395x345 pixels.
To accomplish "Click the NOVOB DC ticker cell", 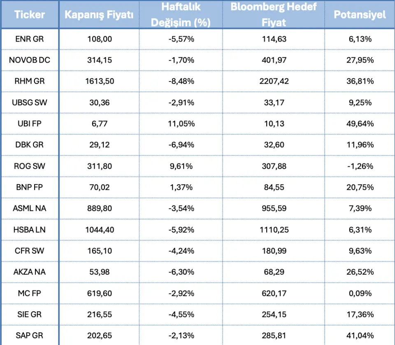I will [x=30, y=60].
